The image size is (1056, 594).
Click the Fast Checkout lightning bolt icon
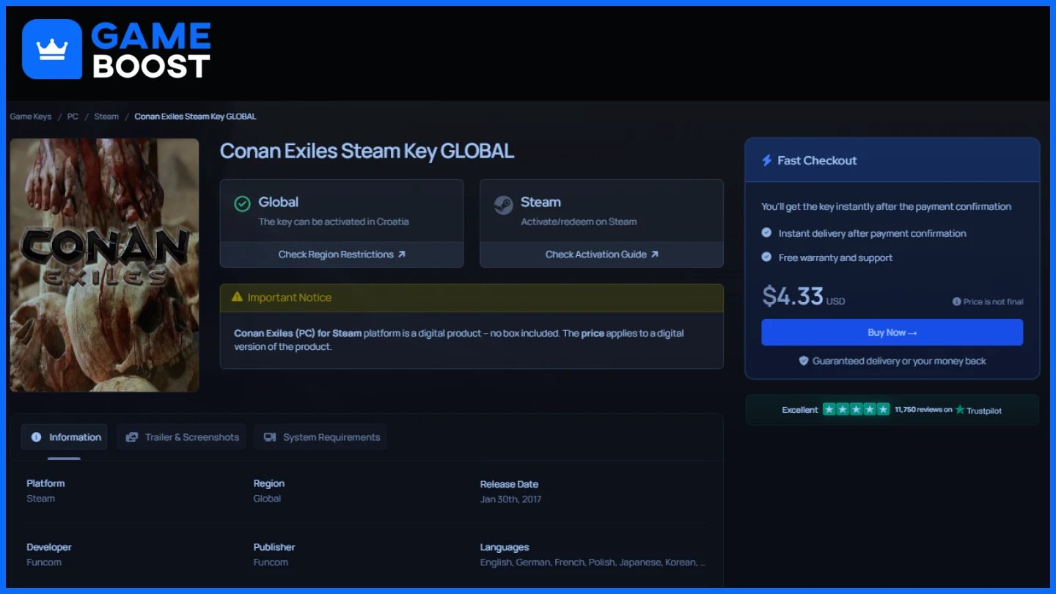(766, 161)
